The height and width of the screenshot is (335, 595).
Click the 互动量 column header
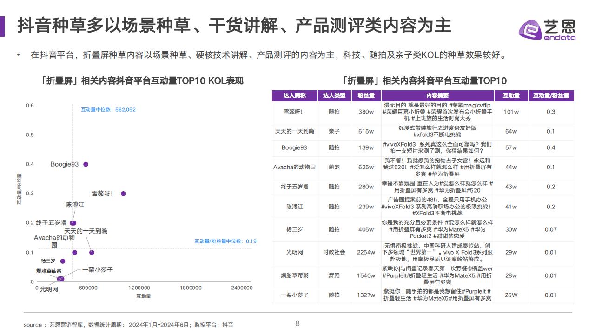[511, 96]
